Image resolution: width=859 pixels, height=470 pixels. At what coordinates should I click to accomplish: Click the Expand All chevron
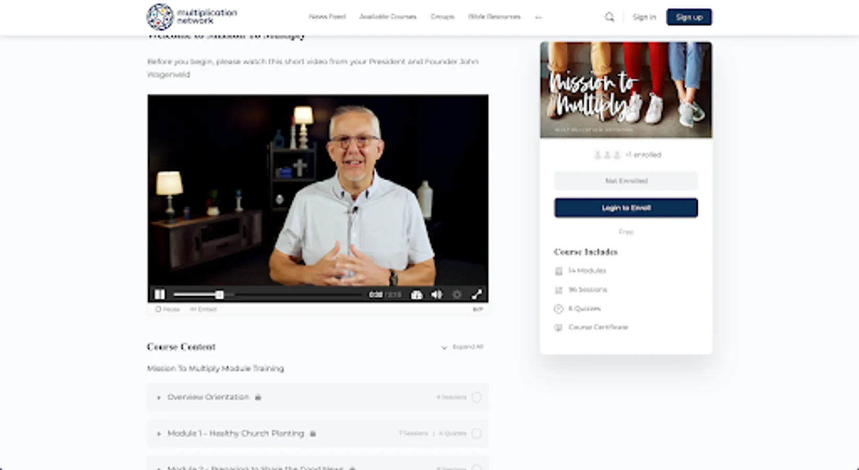point(444,347)
